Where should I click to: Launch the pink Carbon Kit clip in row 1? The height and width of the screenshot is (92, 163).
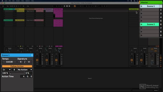(35, 11)
